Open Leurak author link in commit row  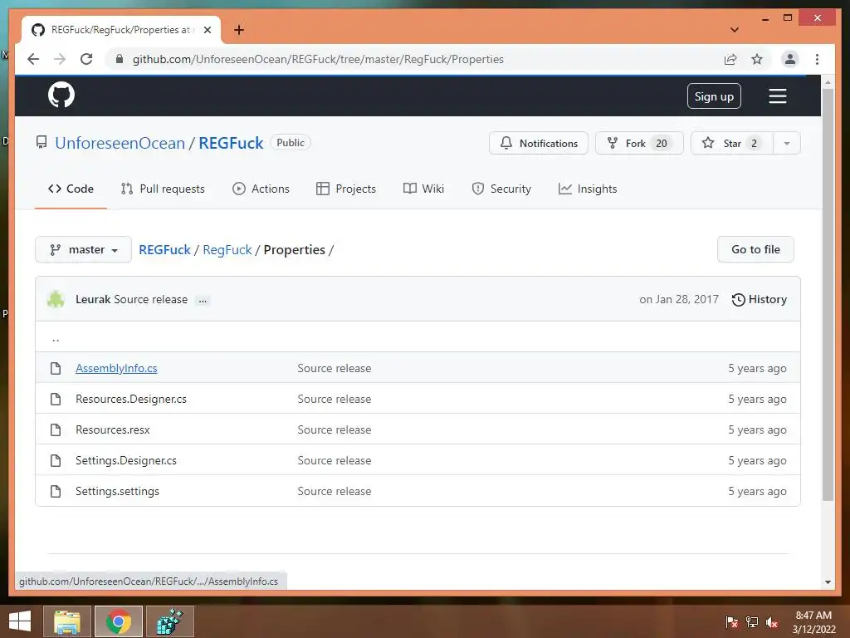[93, 299]
